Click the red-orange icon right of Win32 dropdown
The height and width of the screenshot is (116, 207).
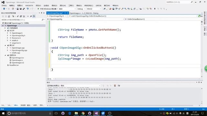tap(110, 9)
